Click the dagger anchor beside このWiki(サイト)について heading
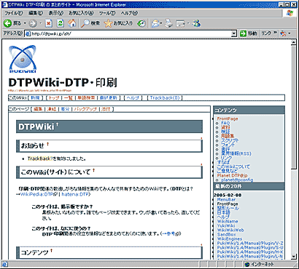The image size is (299, 269). pyautogui.click(x=93, y=170)
